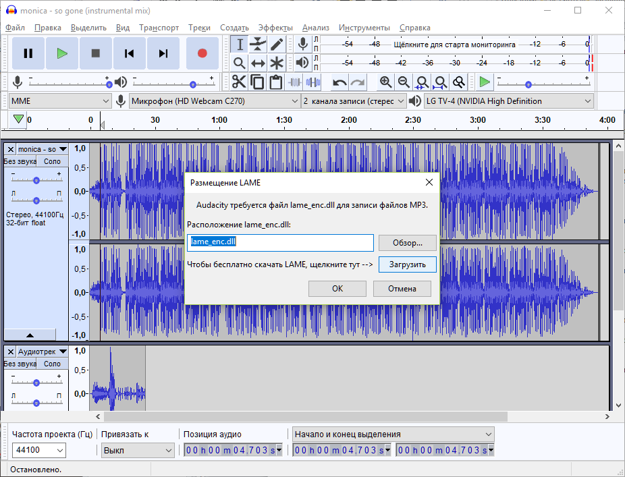
Task: Click the timeline pinned play head button
Action: point(18,119)
